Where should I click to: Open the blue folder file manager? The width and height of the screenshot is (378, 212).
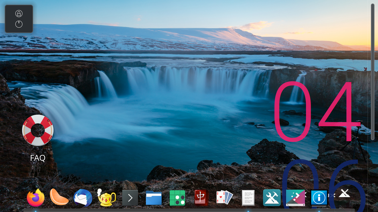point(154,198)
